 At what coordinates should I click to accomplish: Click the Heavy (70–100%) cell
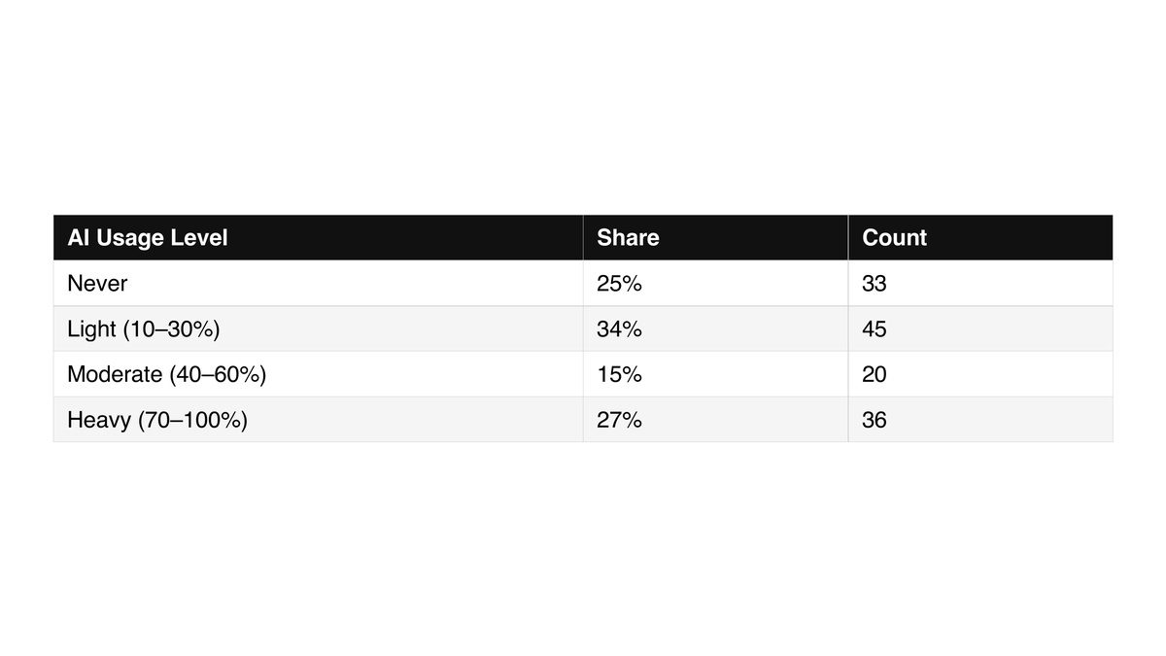(318, 420)
